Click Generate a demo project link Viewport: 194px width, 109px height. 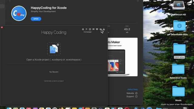tap(54, 81)
